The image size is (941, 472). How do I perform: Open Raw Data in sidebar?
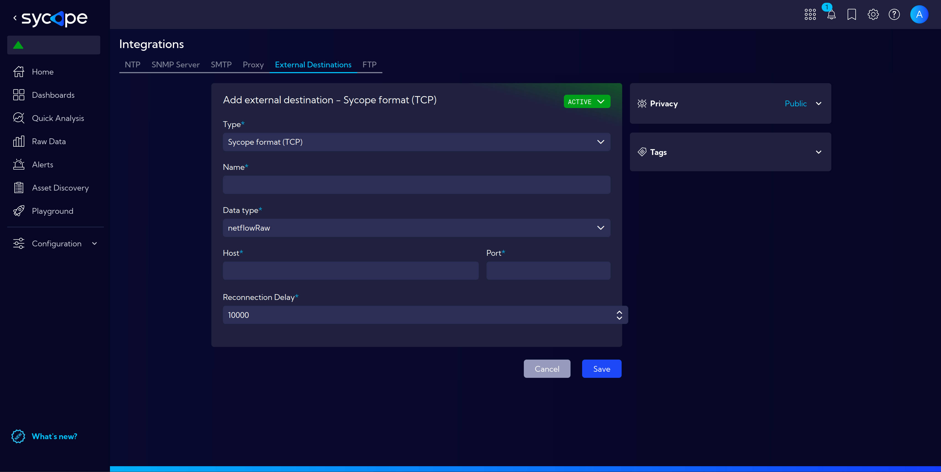49,141
